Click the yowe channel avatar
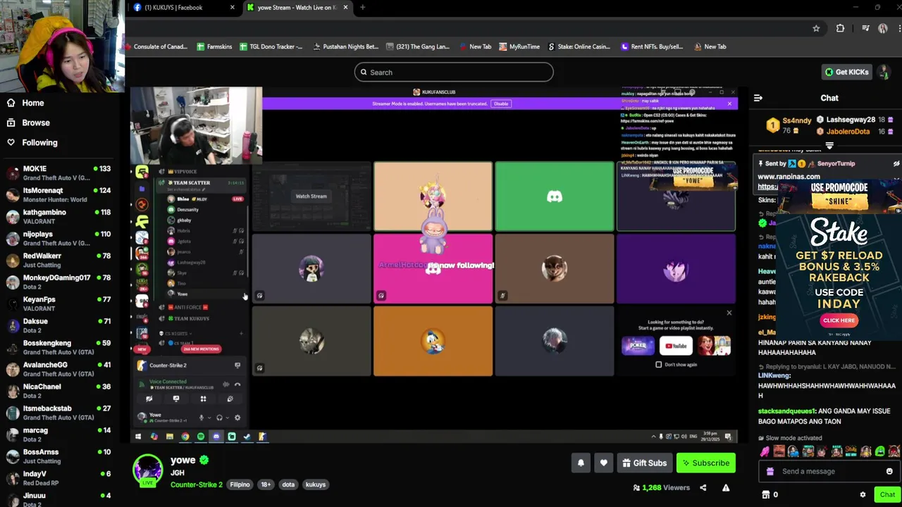Screen dimensions: 902x507 point(148,470)
